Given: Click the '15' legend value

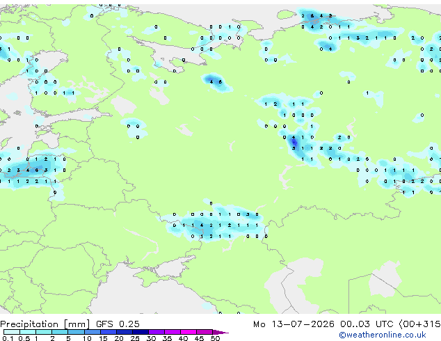Looking at the screenshot, I should (x=103, y=338).
